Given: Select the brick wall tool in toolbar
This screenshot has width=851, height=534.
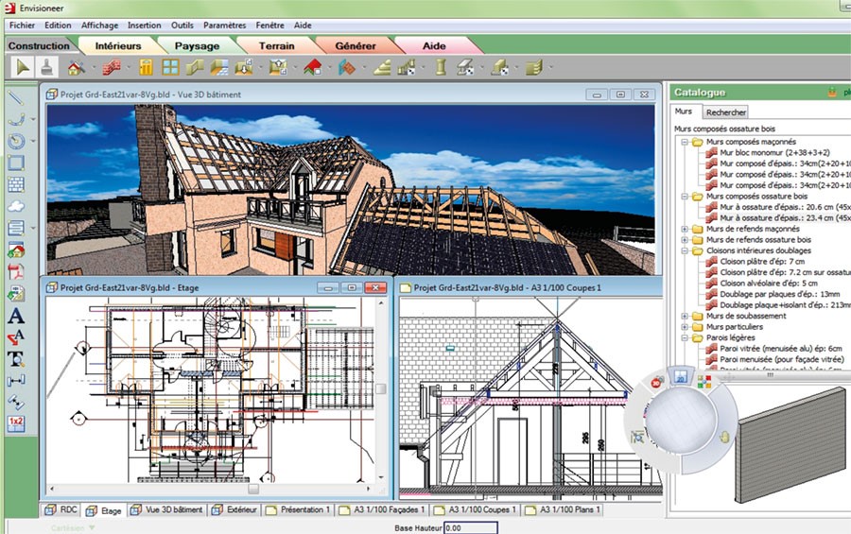Looking at the screenshot, I should point(112,67).
